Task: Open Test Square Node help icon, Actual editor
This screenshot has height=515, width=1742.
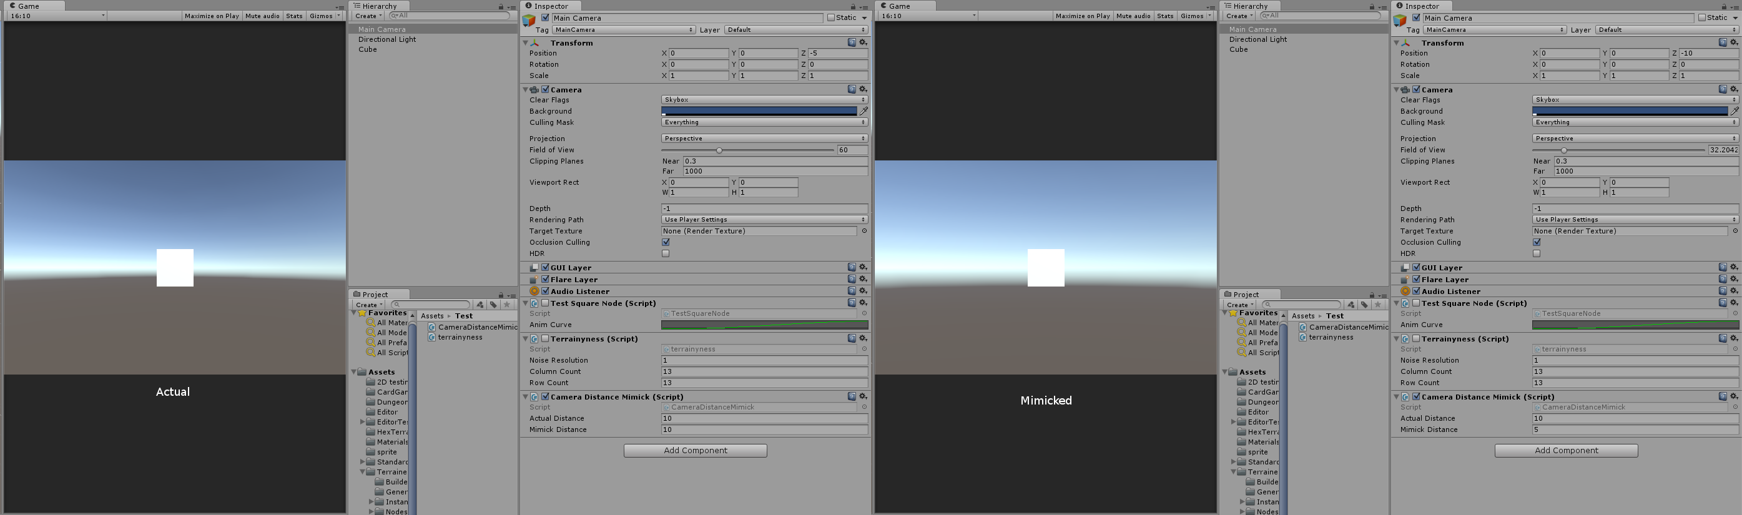Action: 852,303
